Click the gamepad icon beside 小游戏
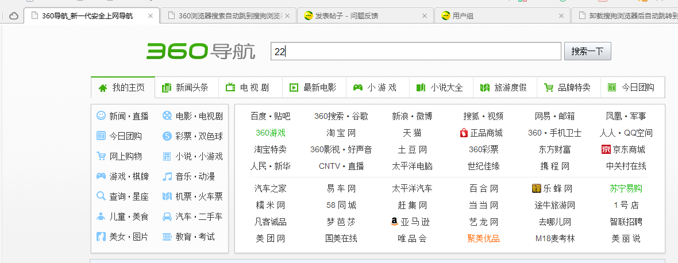 (357, 88)
